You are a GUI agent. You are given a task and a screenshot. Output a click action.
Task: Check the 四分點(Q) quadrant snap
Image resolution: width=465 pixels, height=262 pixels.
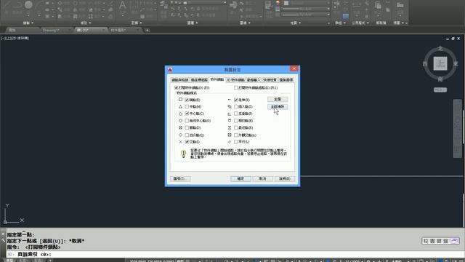click(187, 135)
